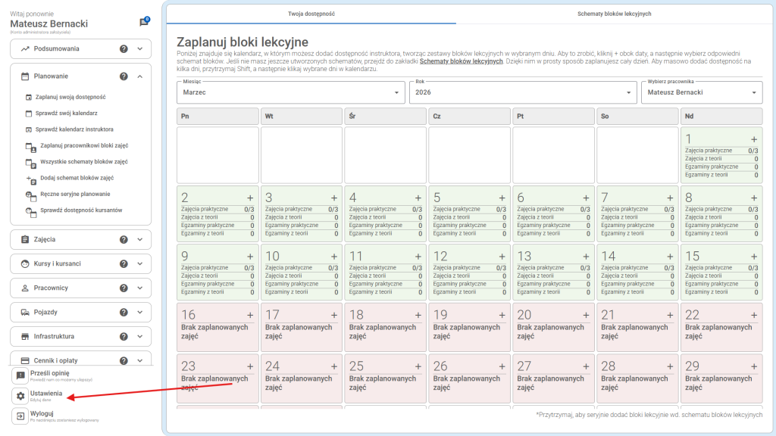Switch to Schematy bloków lekcyjnych tab

[614, 14]
